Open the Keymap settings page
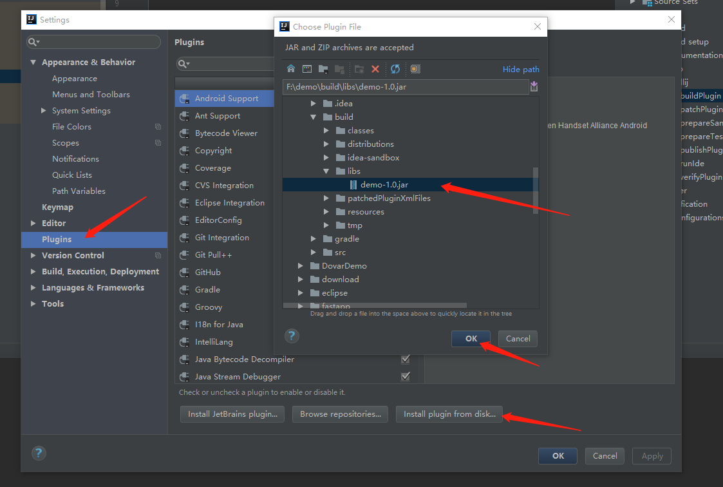The width and height of the screenshot is (723, 487). [57, 207]
